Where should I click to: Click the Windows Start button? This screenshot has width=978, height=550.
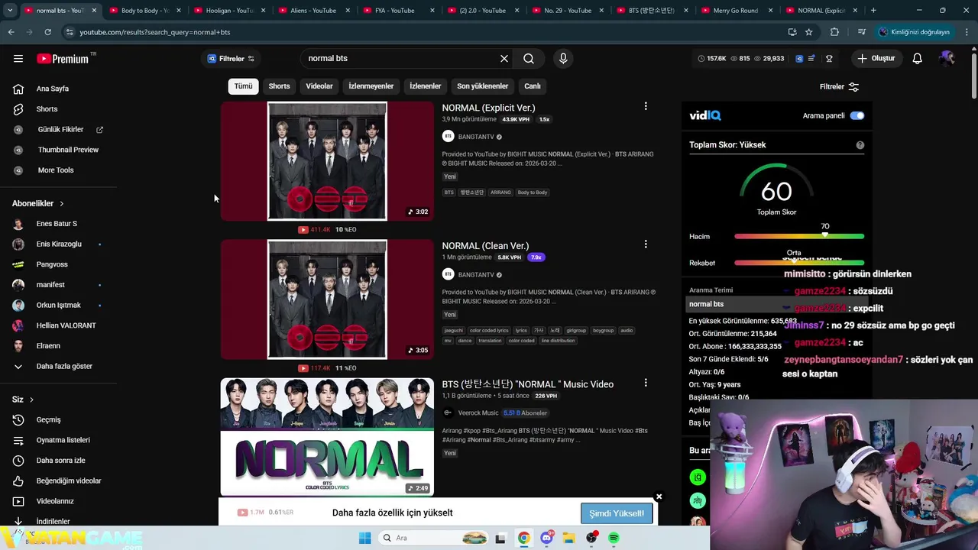click(x=364, y=538)
